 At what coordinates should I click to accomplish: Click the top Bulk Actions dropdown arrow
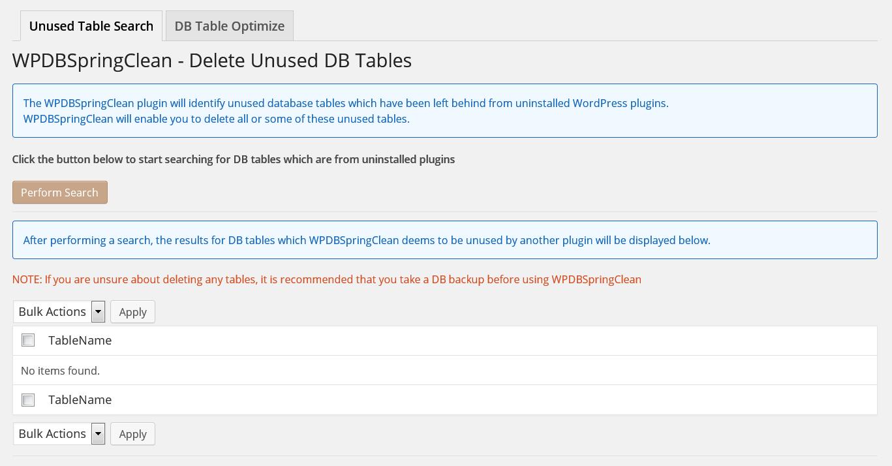tap(98, 312)
